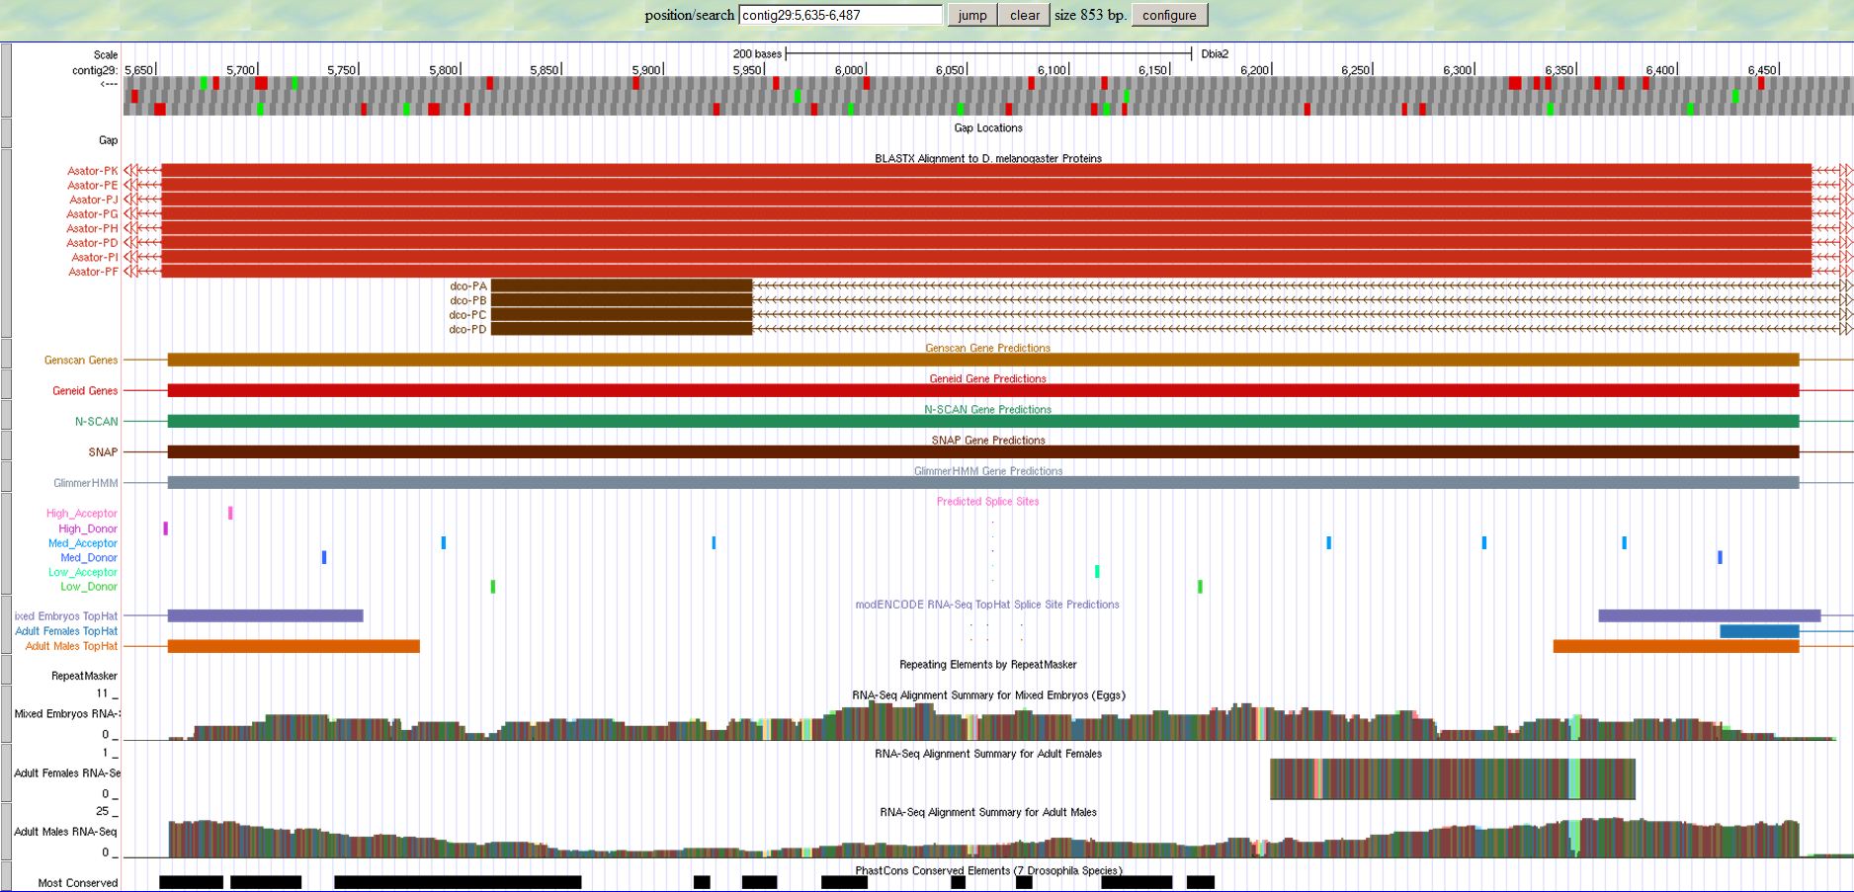
Task: Select the Med_Donor label
Action: tap(89, 558)
